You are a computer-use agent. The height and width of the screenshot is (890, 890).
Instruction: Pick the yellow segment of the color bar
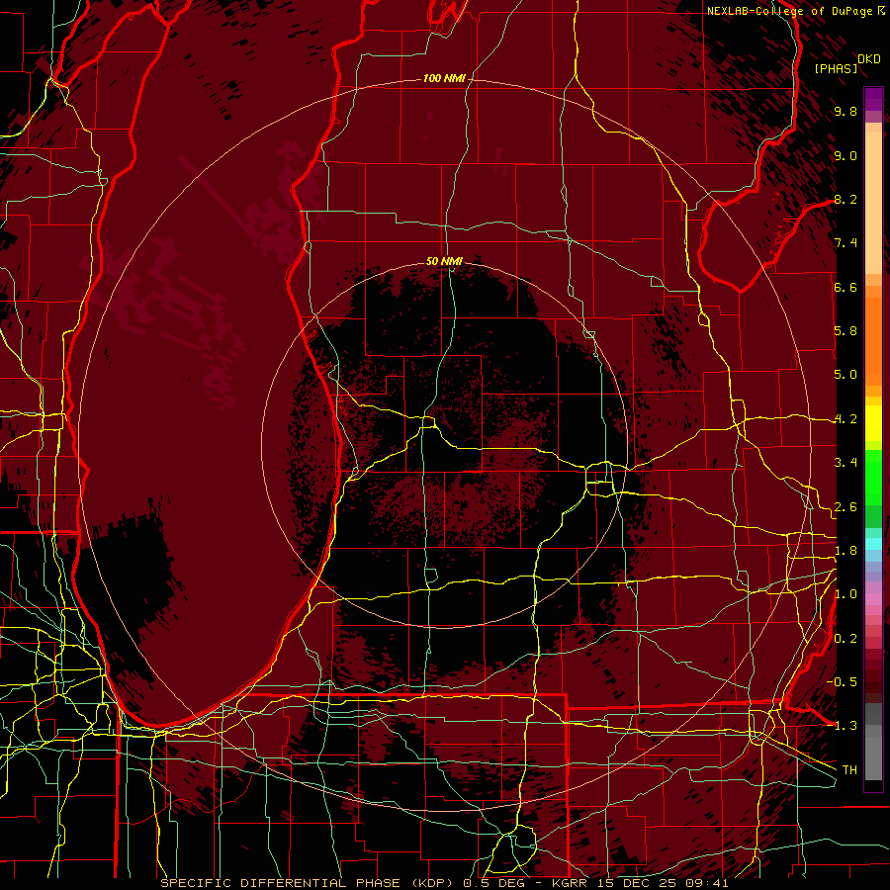pyautogui.click(x=873, y=423)
